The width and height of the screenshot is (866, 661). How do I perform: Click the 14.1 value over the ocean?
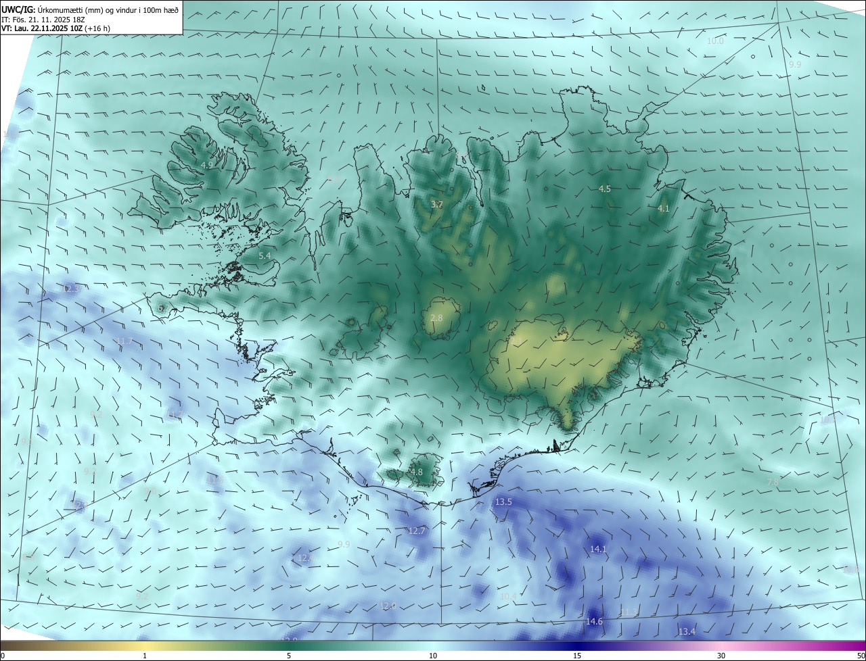[x=599, y=549]
